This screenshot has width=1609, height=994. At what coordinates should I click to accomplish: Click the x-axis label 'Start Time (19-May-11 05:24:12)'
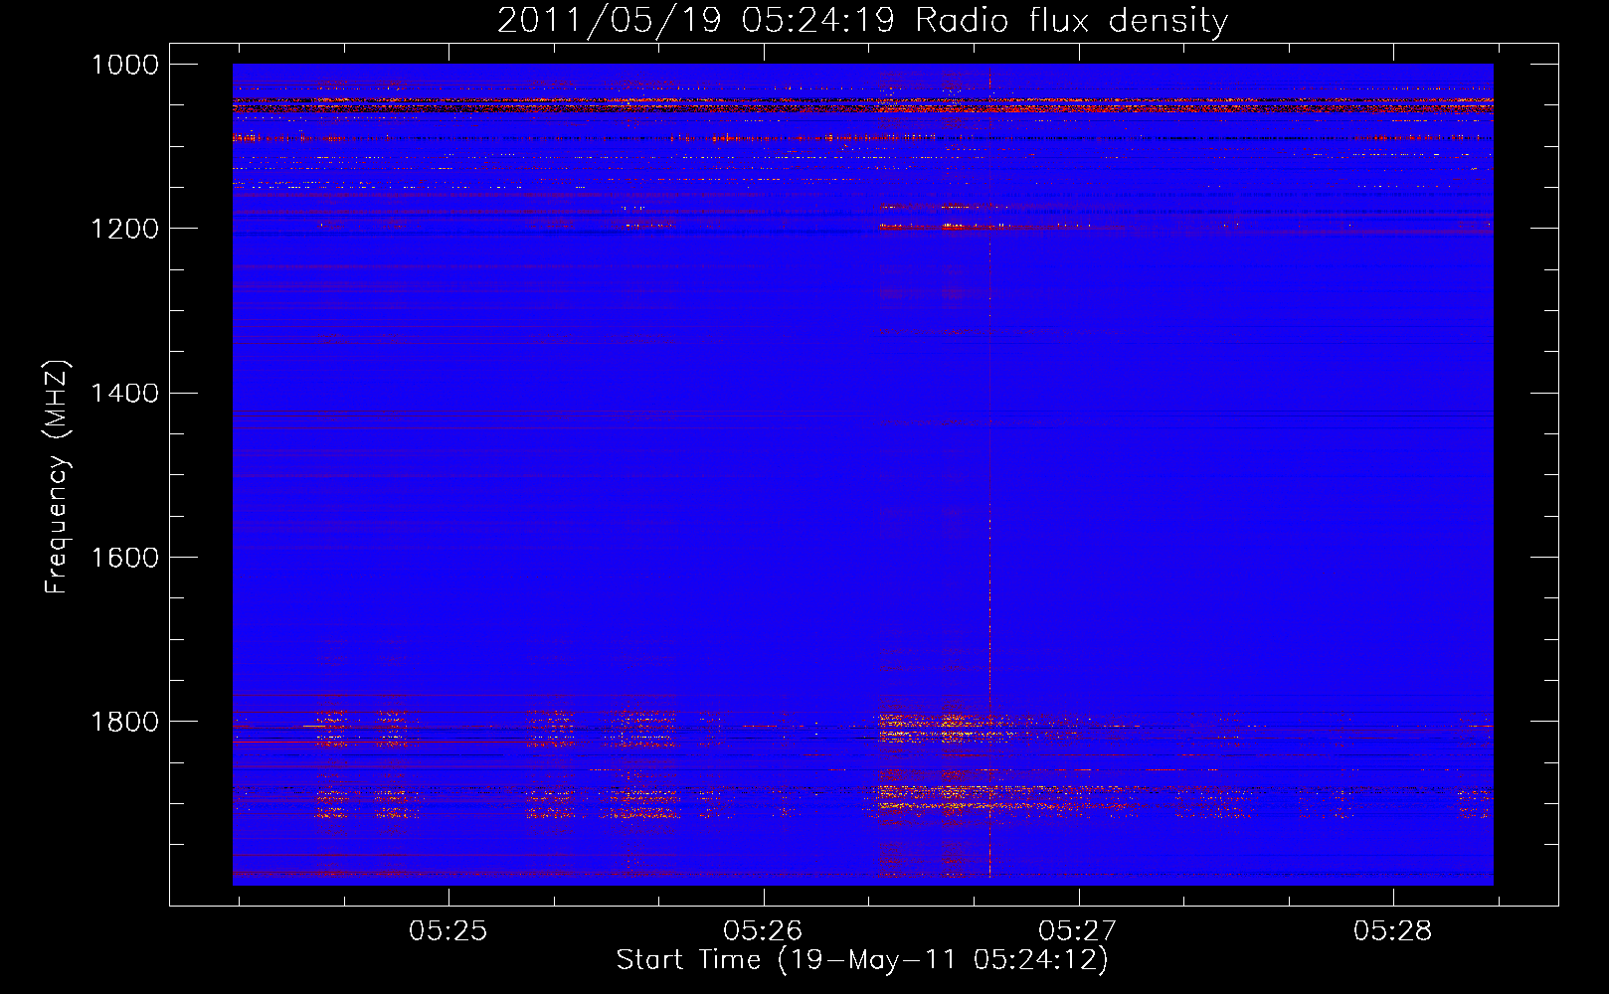862,960
